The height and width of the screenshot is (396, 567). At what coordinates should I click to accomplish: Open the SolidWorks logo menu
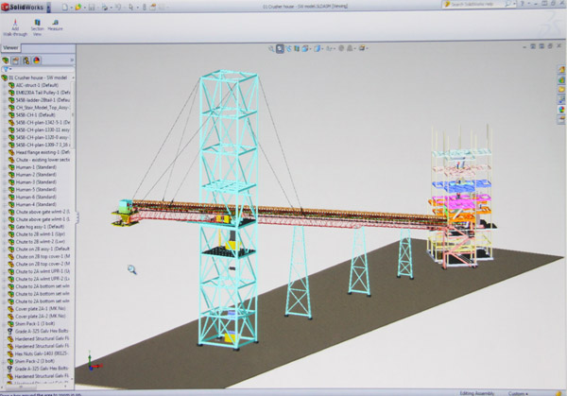pyautogui.click(x=25, y=7)
